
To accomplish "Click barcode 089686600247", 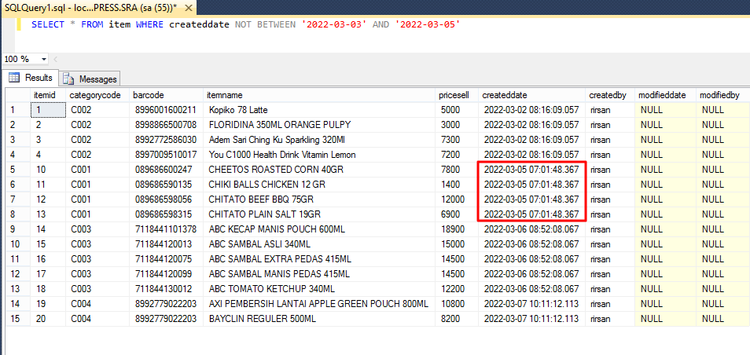I will coord(167,170).
